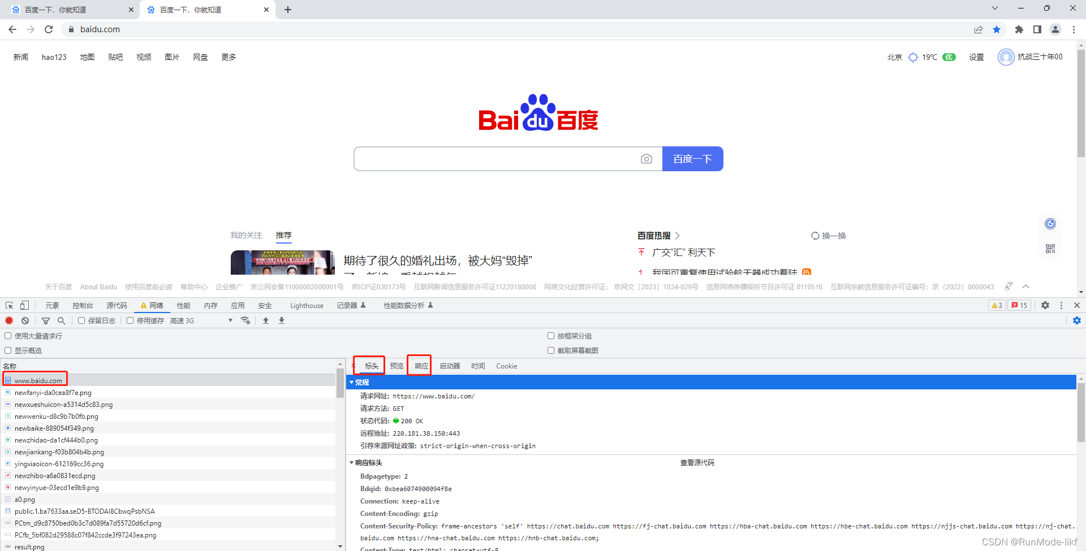The image size is (1086, 551).
Task: Enable 显示概览 checkbox
Action: 8,350
